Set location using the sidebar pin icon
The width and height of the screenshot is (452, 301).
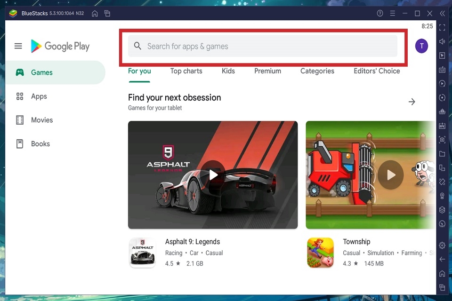(x=442, y=196)
